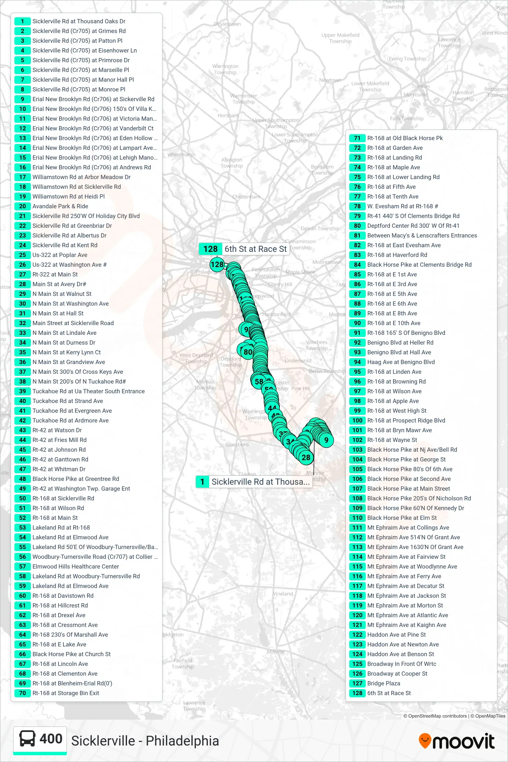508x762 pixels.
Task: Select stop 111 Mt Ephraim Ave at Collings Ave
Action: [x=400, y=527]
